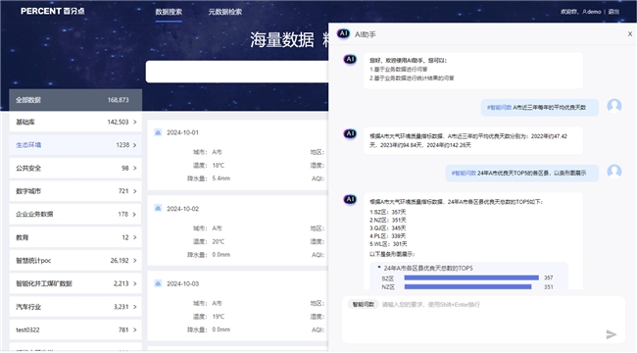
Task: Open the 数字城市 category
Action: pos(75,191)
